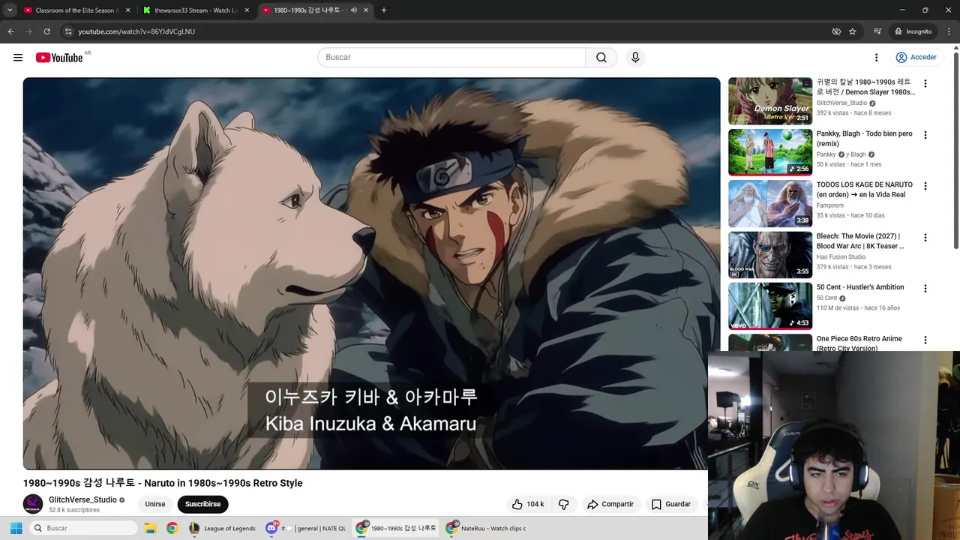Switch to NateRuu Watch clips taskbar window
Image resolution: width=960 pixels, height=540 pixels.
[x=486, y=528]
